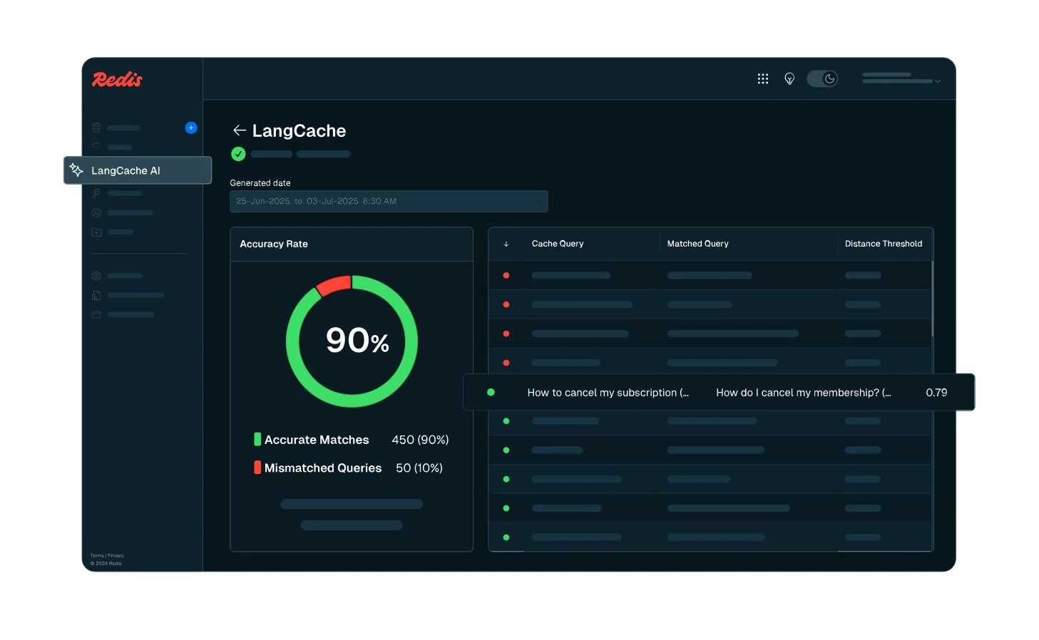
Task: Click the sort arrow in table header
Action: click(506, 244)
